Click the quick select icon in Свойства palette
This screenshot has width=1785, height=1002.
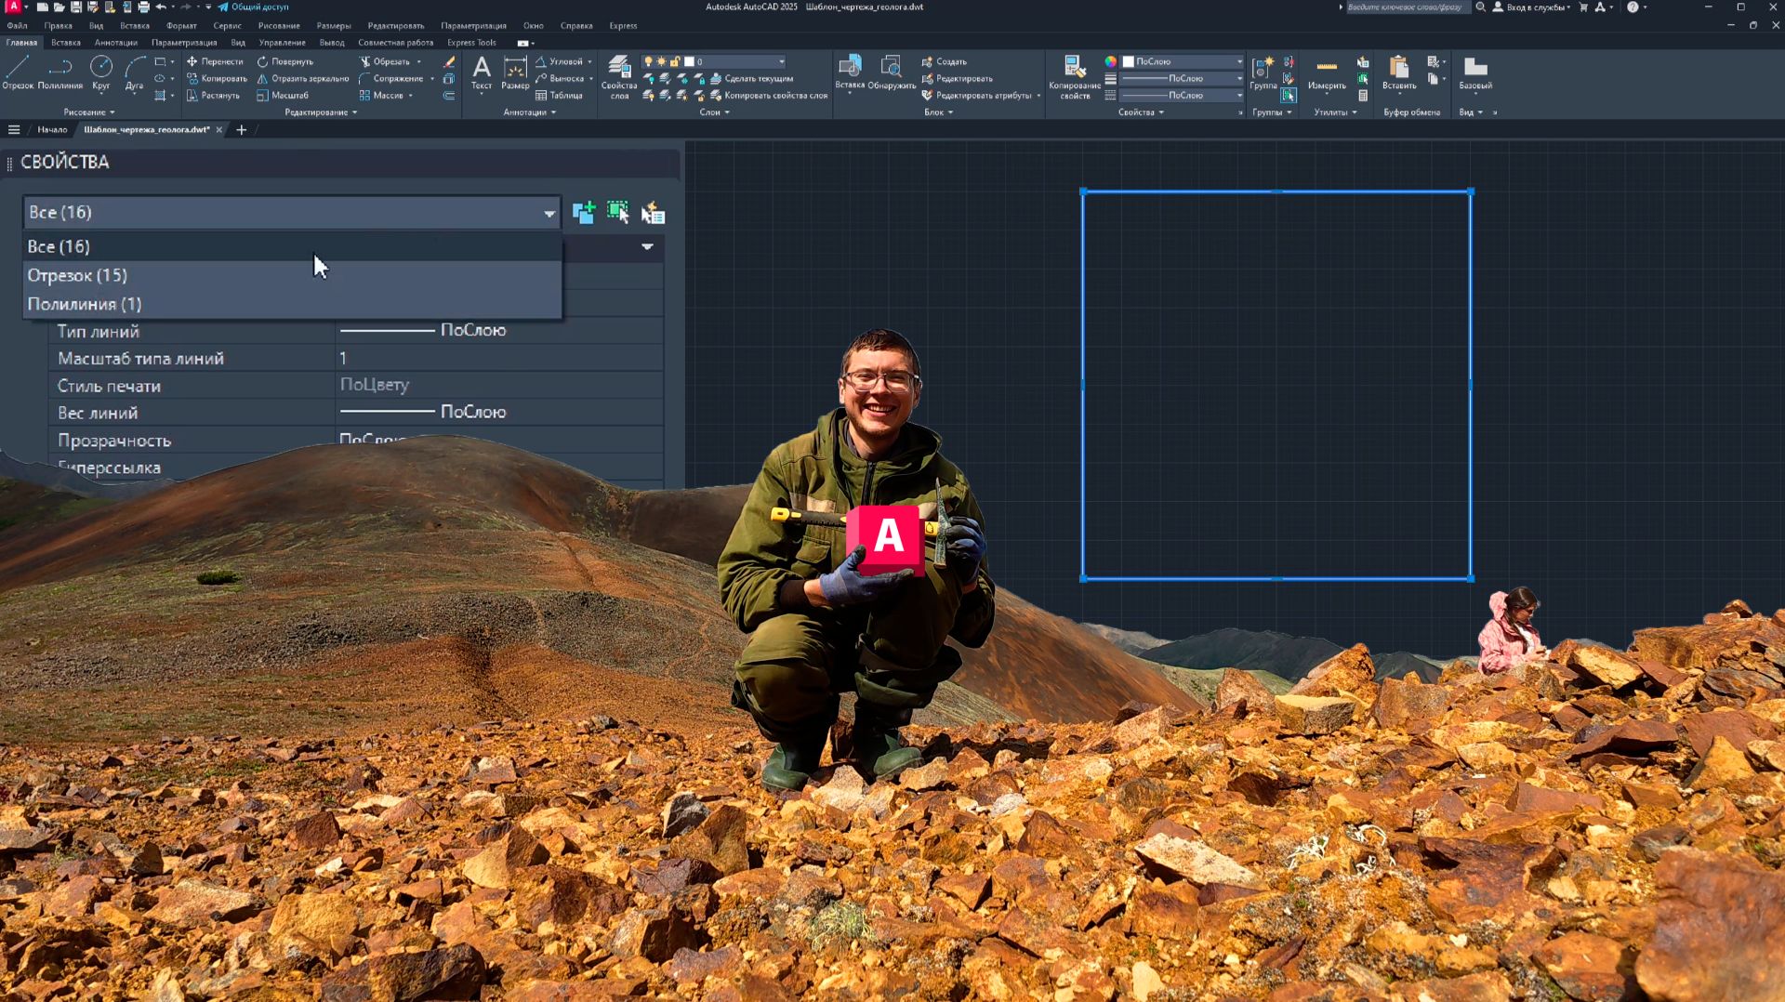coord(653,213)
